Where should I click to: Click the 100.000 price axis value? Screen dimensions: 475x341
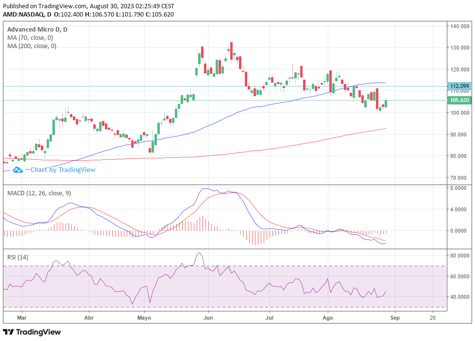pos(460,113)
